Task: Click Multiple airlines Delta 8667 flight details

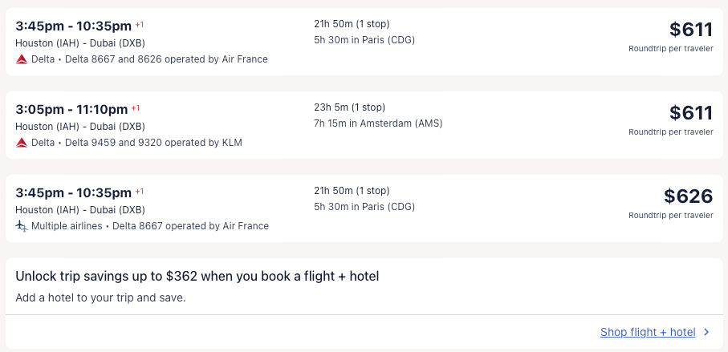Action: pyautogui.click(x=150, y=226)
